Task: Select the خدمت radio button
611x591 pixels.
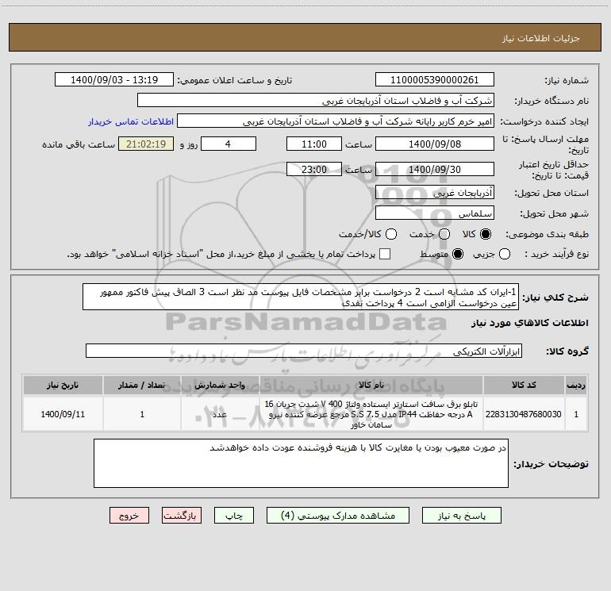Action: [x=444, y=234]
